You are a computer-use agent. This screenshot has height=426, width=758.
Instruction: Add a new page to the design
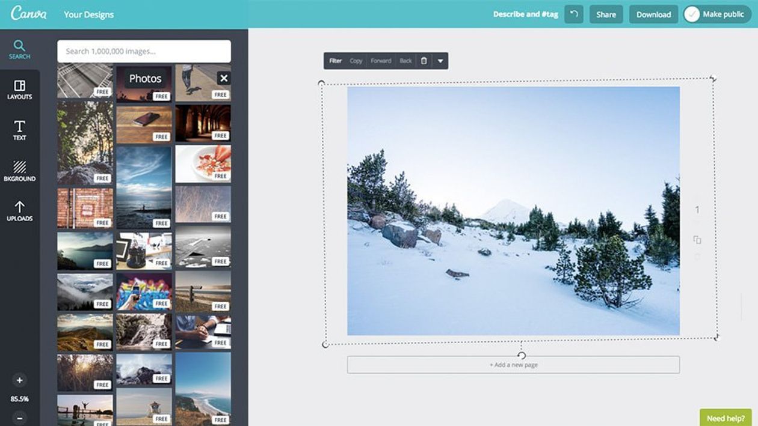513,365
